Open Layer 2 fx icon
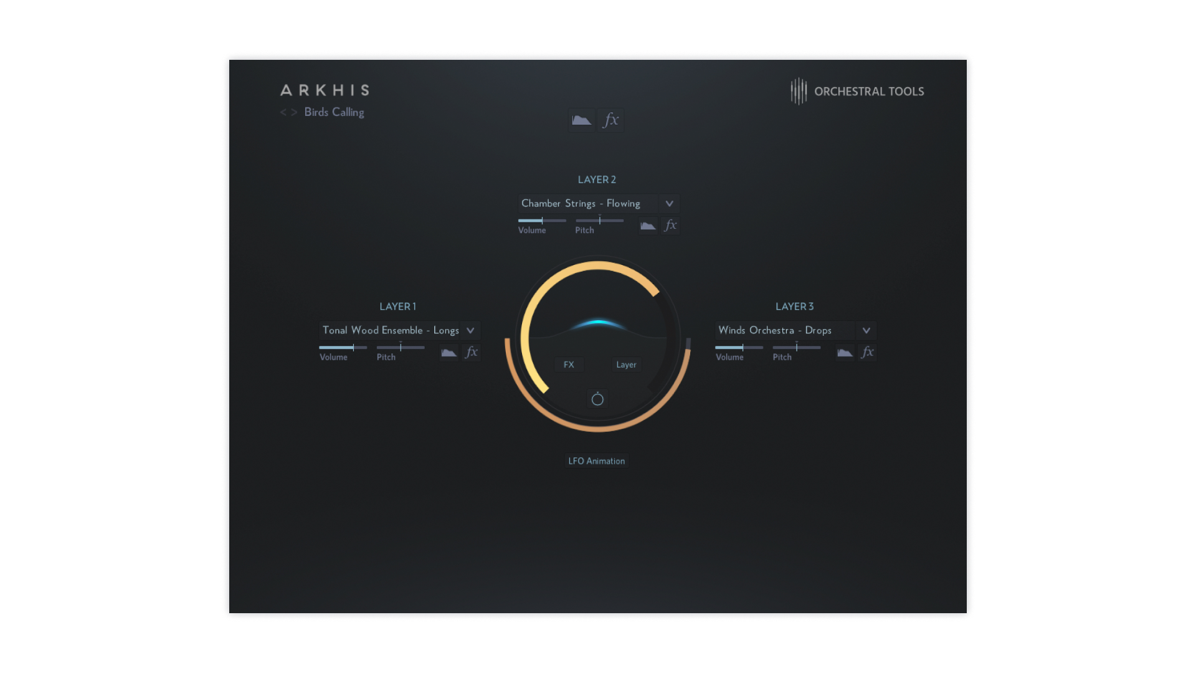This screenshot has width=1196, height=673. [670, 226]
